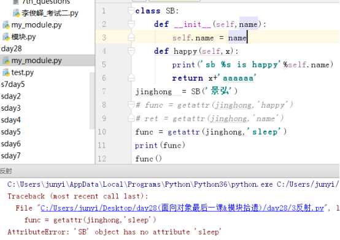Viewport: 340px width, 240px height.
Task: Click line number 12 in gutter
Action: click(102, 159)
